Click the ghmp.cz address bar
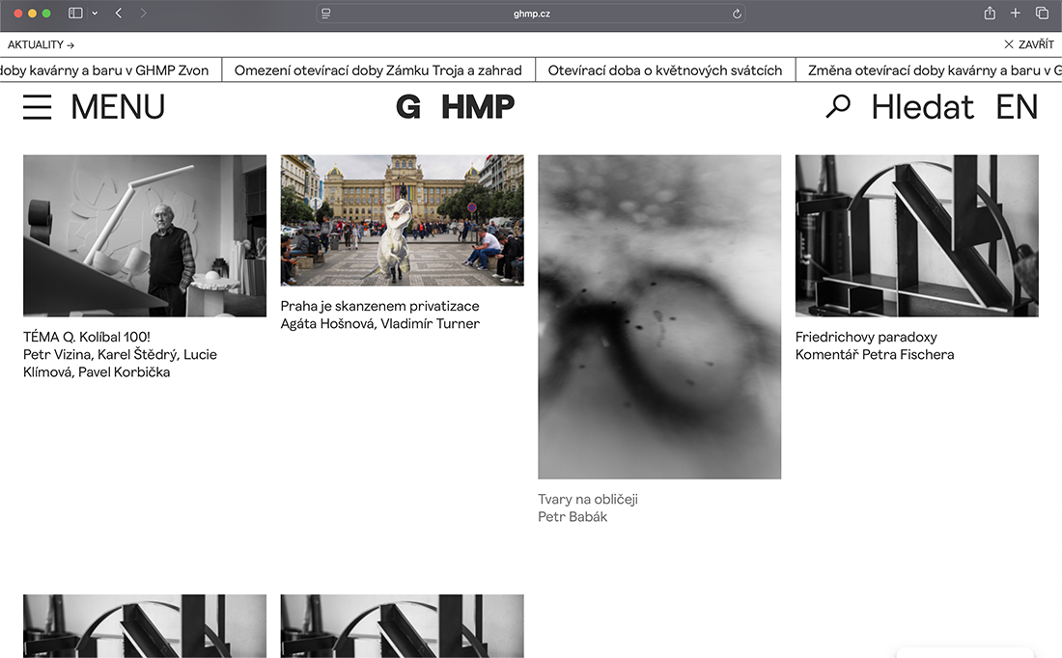The image size is (1062, 658). coord(531,14)
